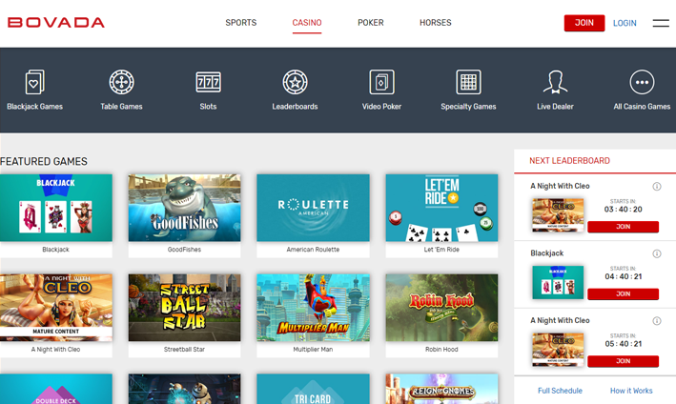Open the Live Dealer person icon
Viewport: 676px width, 404px height.
[x=555, y=82]
